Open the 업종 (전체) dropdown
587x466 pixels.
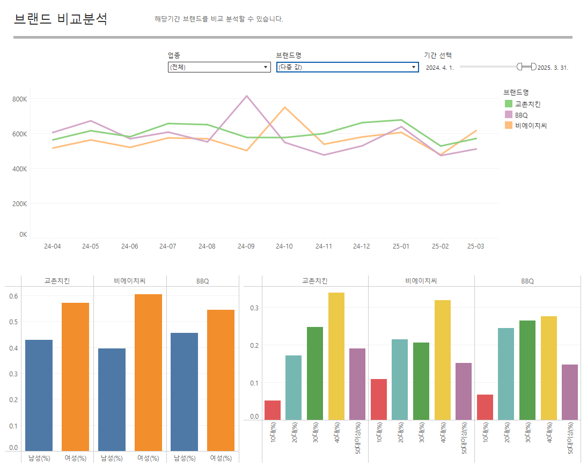(x=219, y=67)
